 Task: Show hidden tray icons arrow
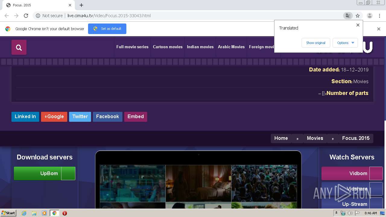pyautogui.click(x=337, y=213)
